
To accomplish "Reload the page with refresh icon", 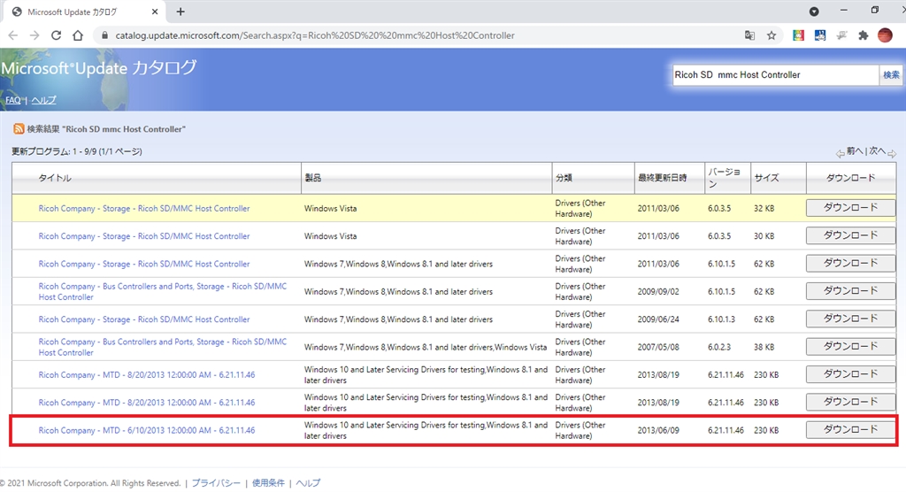I will [x=56, y=35].
